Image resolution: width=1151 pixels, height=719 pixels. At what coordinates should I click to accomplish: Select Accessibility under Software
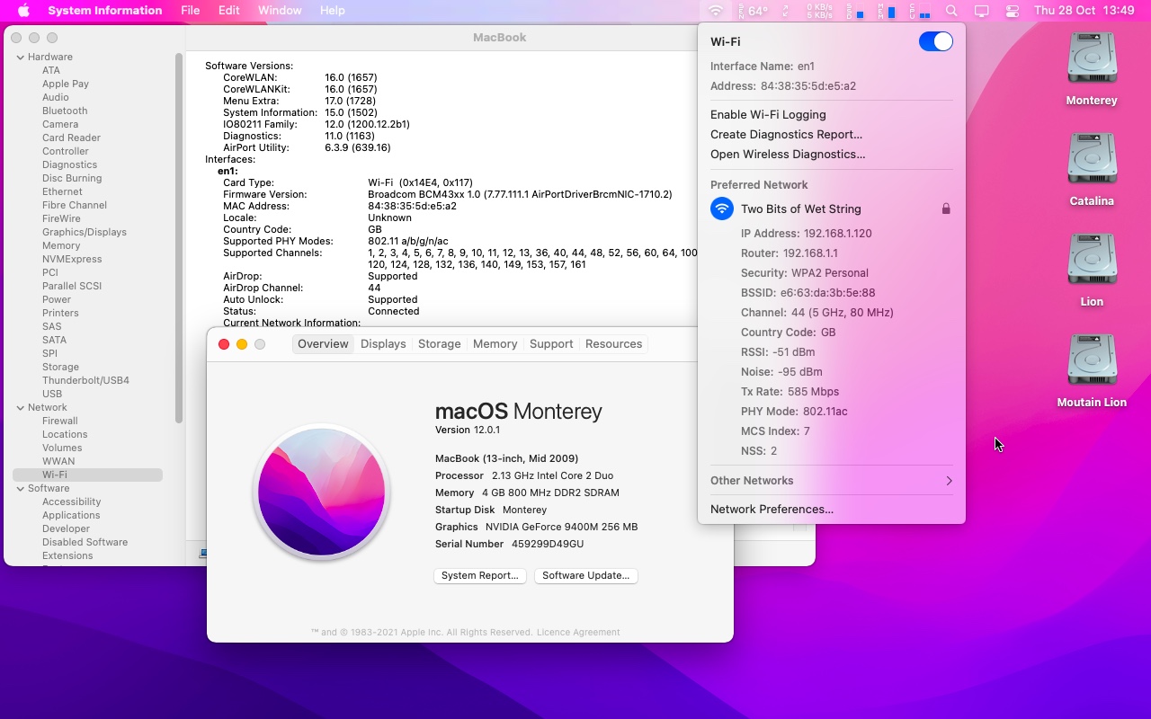71,502
